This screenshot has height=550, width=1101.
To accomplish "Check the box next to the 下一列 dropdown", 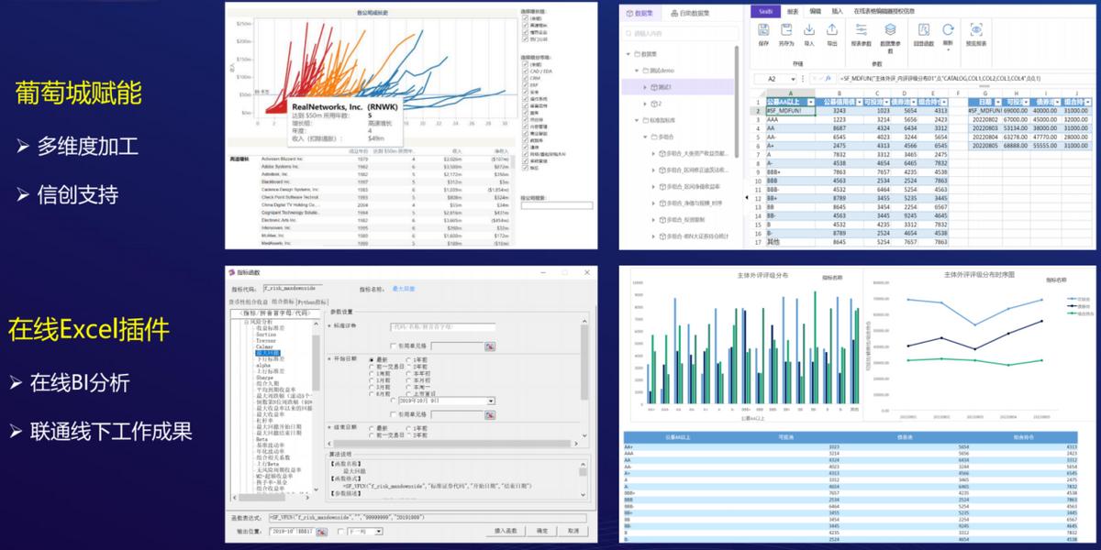I will point(340,531).
